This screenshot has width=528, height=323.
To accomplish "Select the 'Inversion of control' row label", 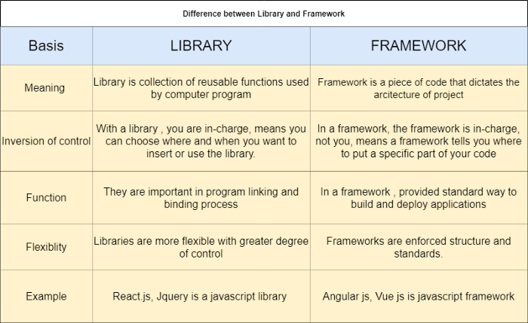I will (x=46, y=141).
